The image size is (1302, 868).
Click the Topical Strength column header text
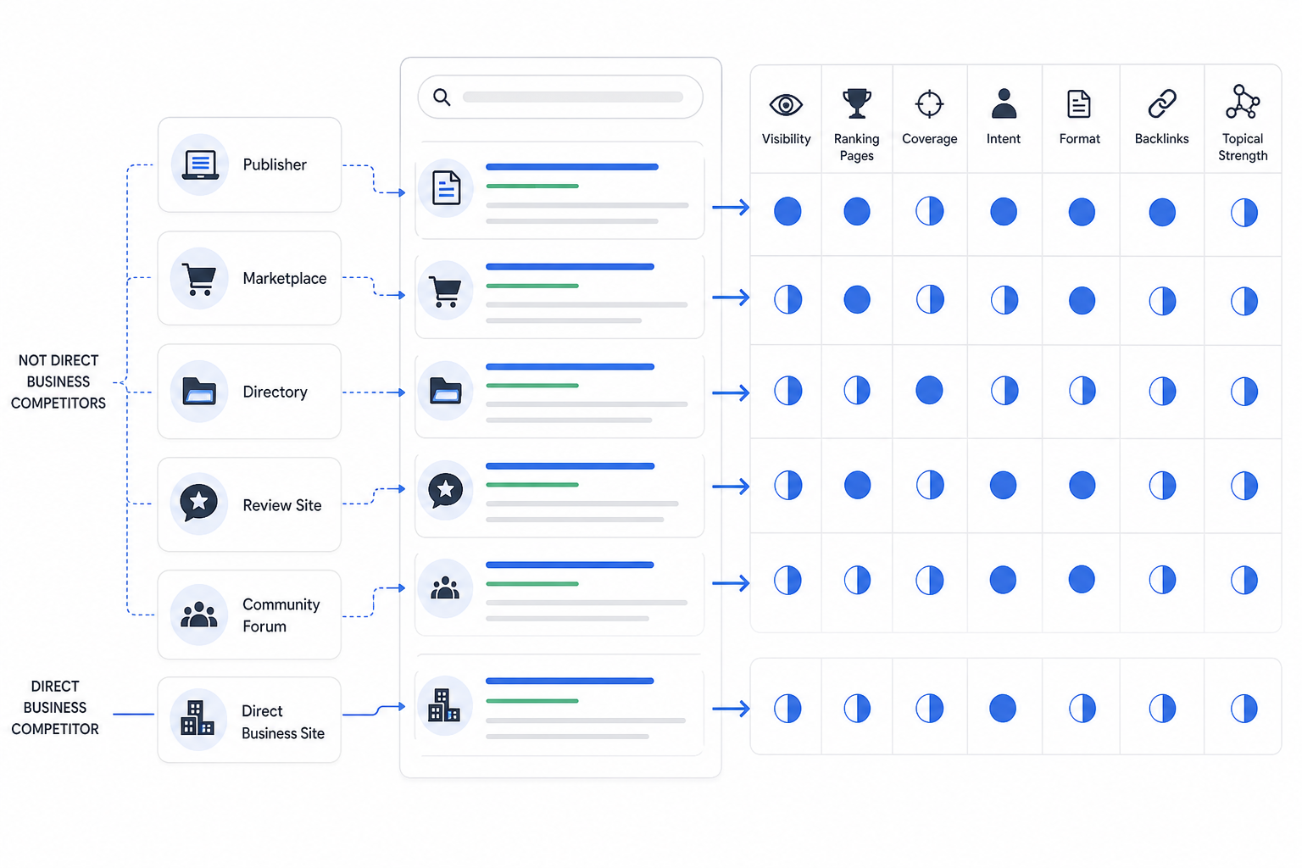point(1243,147)
